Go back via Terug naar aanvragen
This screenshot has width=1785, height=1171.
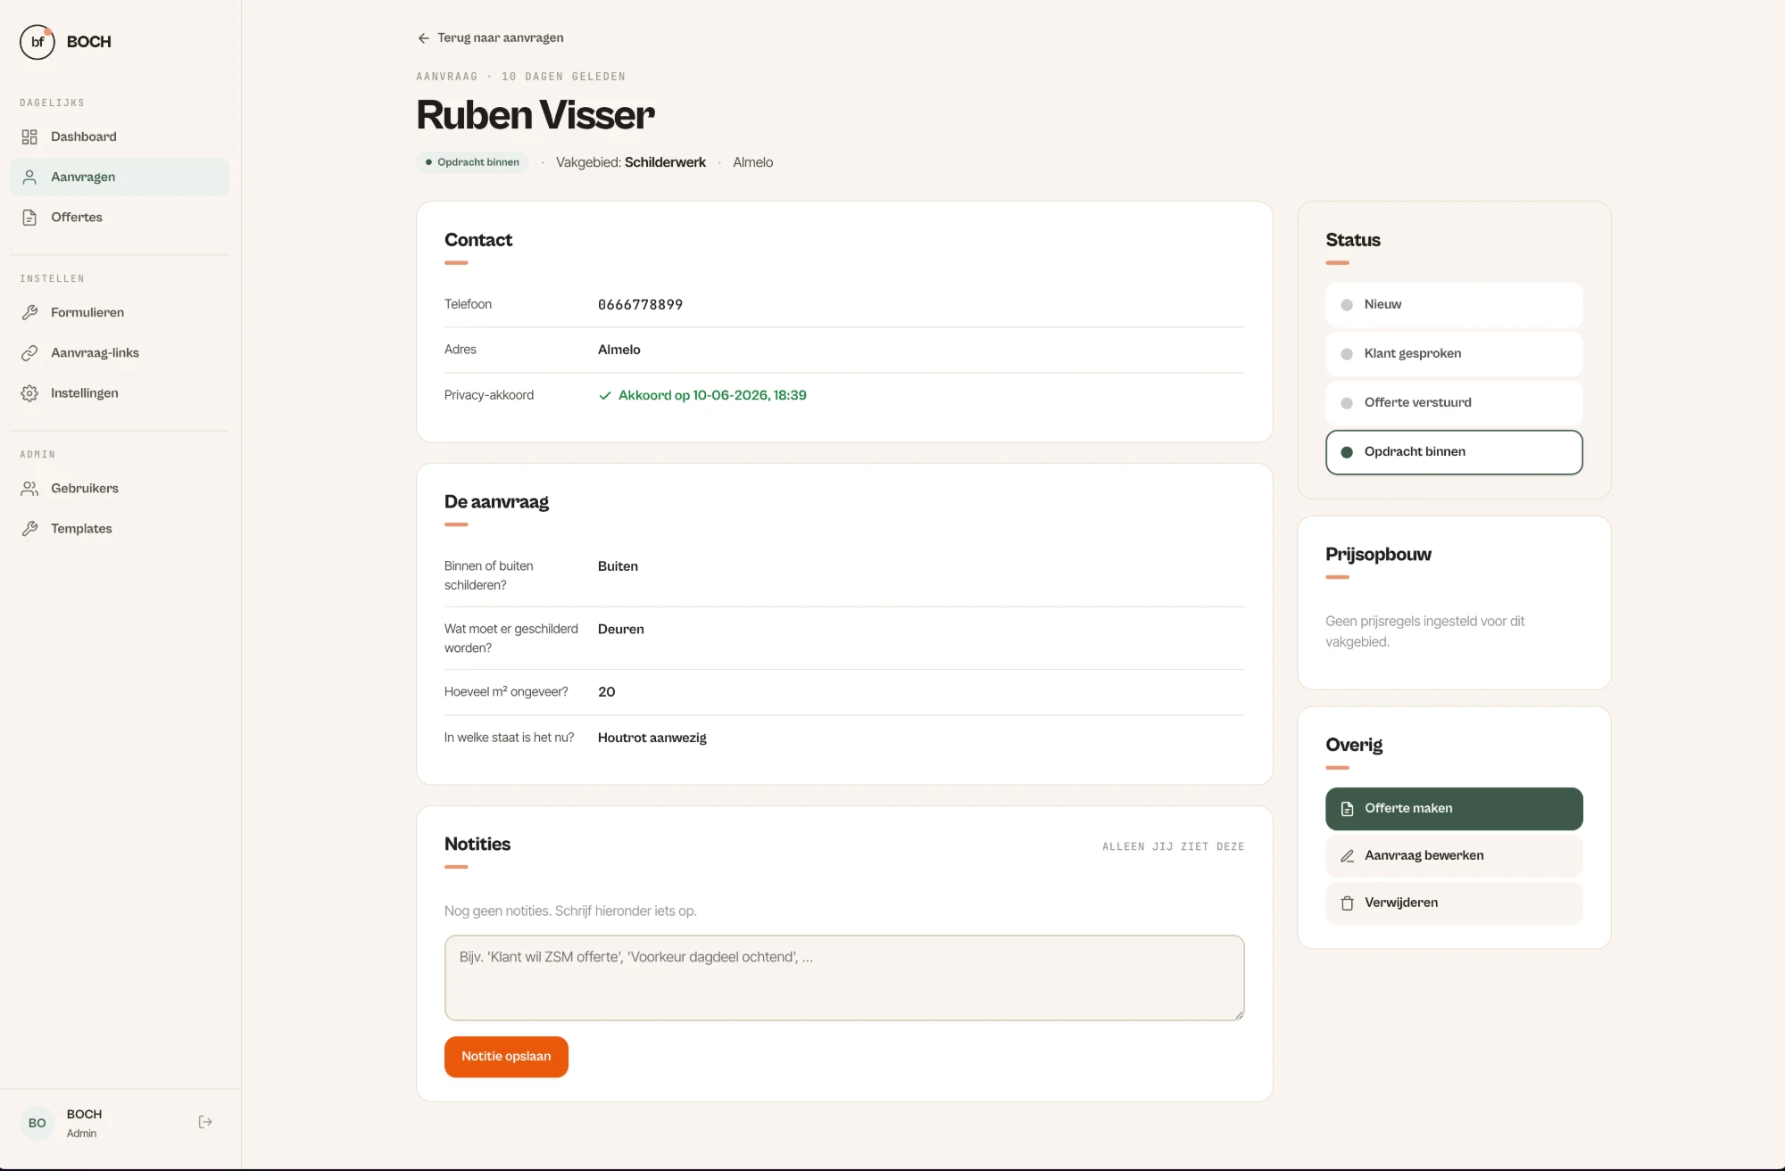[x=490, y=37]
